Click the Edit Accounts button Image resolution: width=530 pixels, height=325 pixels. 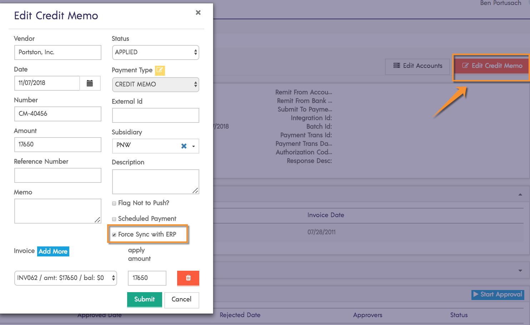[417, 66]
